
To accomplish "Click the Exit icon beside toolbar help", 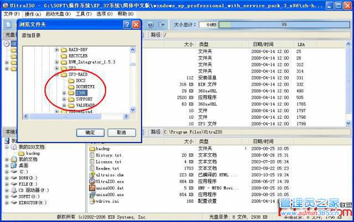I will pos(162,25).
